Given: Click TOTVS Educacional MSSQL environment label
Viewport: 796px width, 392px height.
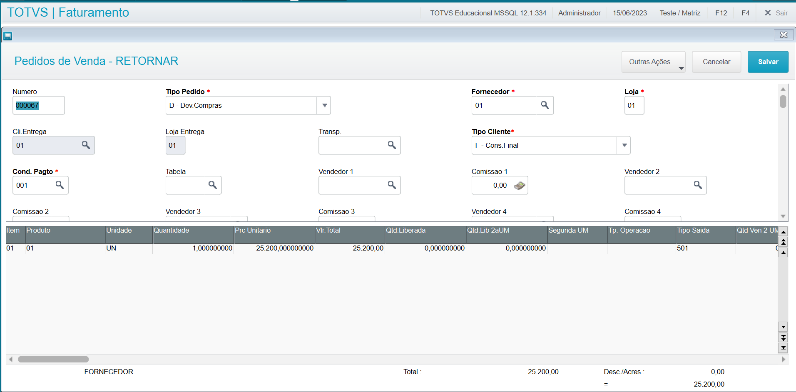Looking at the screenshot, I should pos(488,13).
